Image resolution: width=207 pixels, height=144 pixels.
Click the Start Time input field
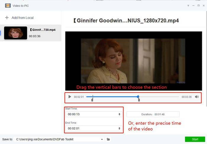point(94,114)
